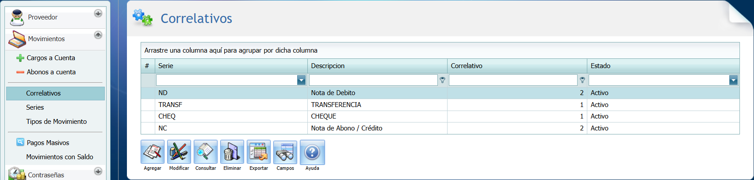The height and width of the screenshot is (180, 754).
Task: Click the Nota de Abono / Crédito cell
Action: [x=377, y=128]
